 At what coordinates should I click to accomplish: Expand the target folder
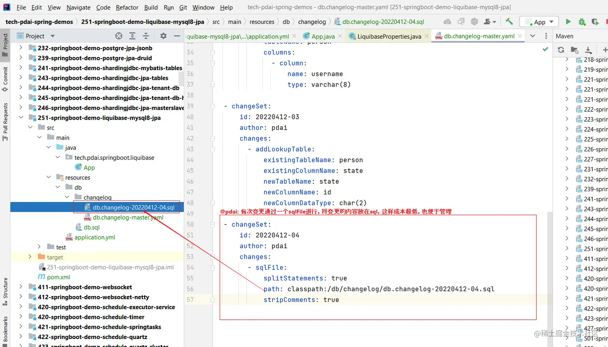[30, 257]
